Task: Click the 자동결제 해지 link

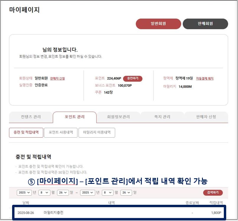Action: (x=205, y=78)
